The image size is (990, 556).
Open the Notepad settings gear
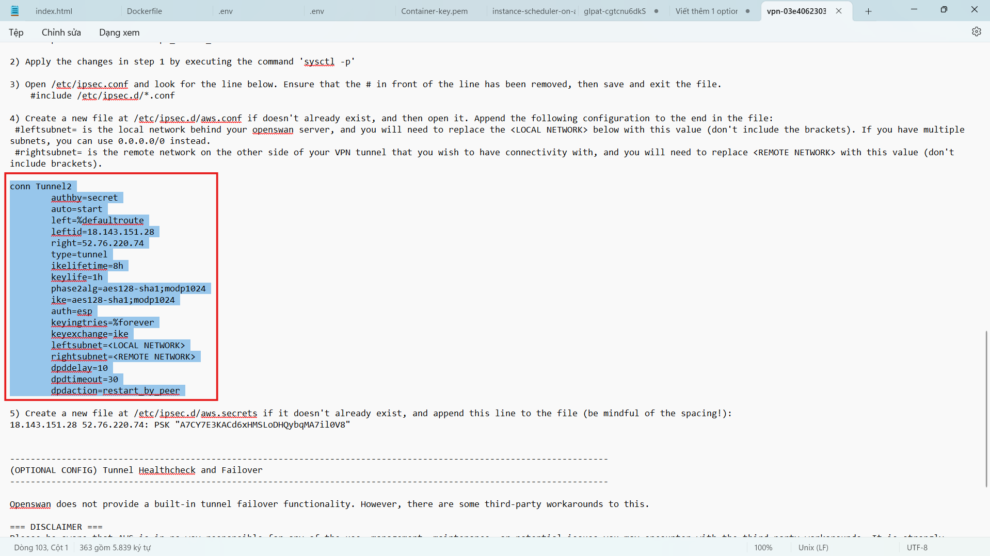point(976,31)
